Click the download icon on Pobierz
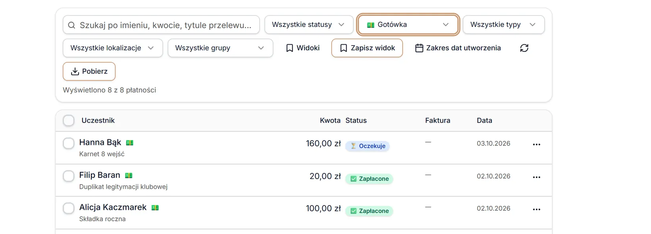This screenshot has height=234, width=651. click(75, 71)
